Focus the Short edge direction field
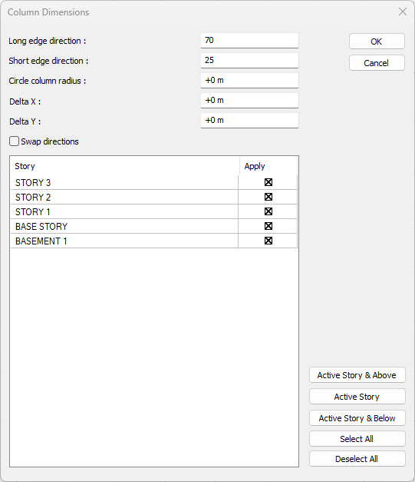This screenshot has height=482, width=415. click(249, 60)
